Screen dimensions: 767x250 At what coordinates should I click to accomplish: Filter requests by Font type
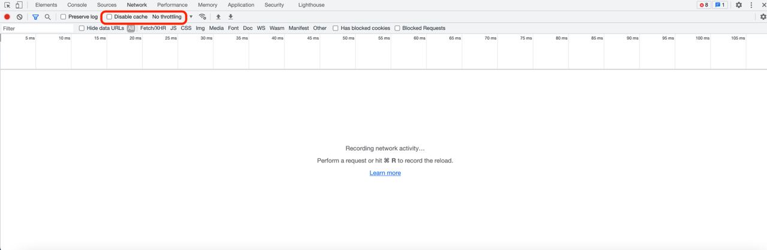233,28
